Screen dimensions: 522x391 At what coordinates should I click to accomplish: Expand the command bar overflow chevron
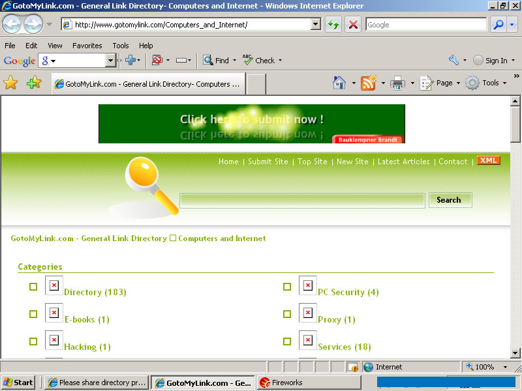[516, 76]
